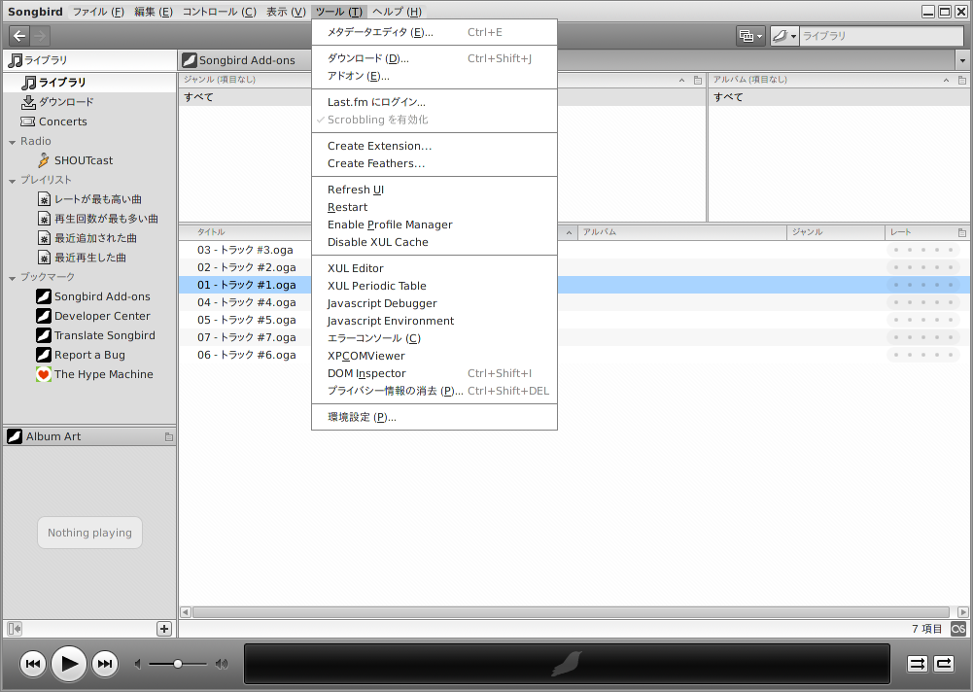Sort by the レート column header
The image size is (973, 692).
click(x=921, y=232)
